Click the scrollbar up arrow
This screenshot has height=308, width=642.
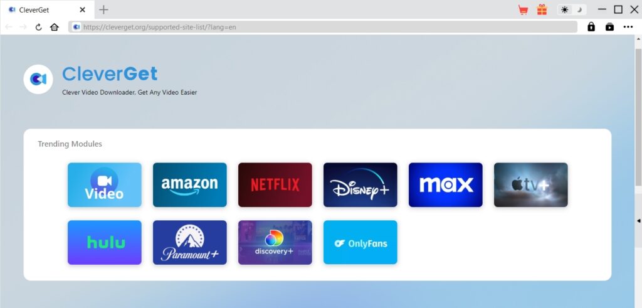[638, 39]
